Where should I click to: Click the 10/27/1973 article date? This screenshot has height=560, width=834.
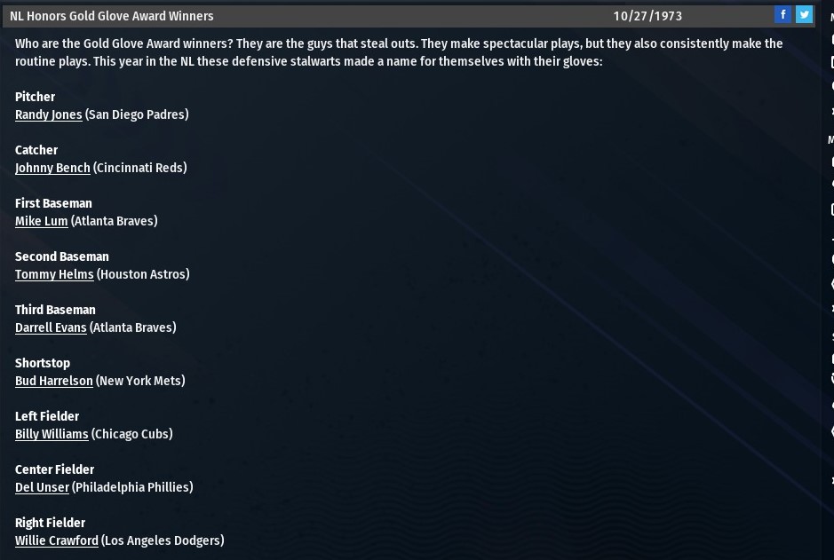647,16
